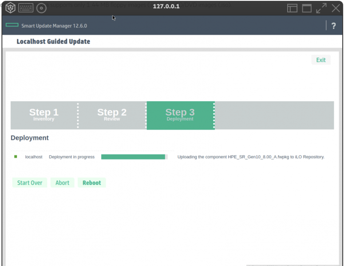
Task: Select Step 3 Deployment
Action: click(180, 115)
